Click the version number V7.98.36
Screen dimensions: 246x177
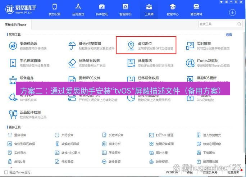pyautogui.click(x=172, y=172)
